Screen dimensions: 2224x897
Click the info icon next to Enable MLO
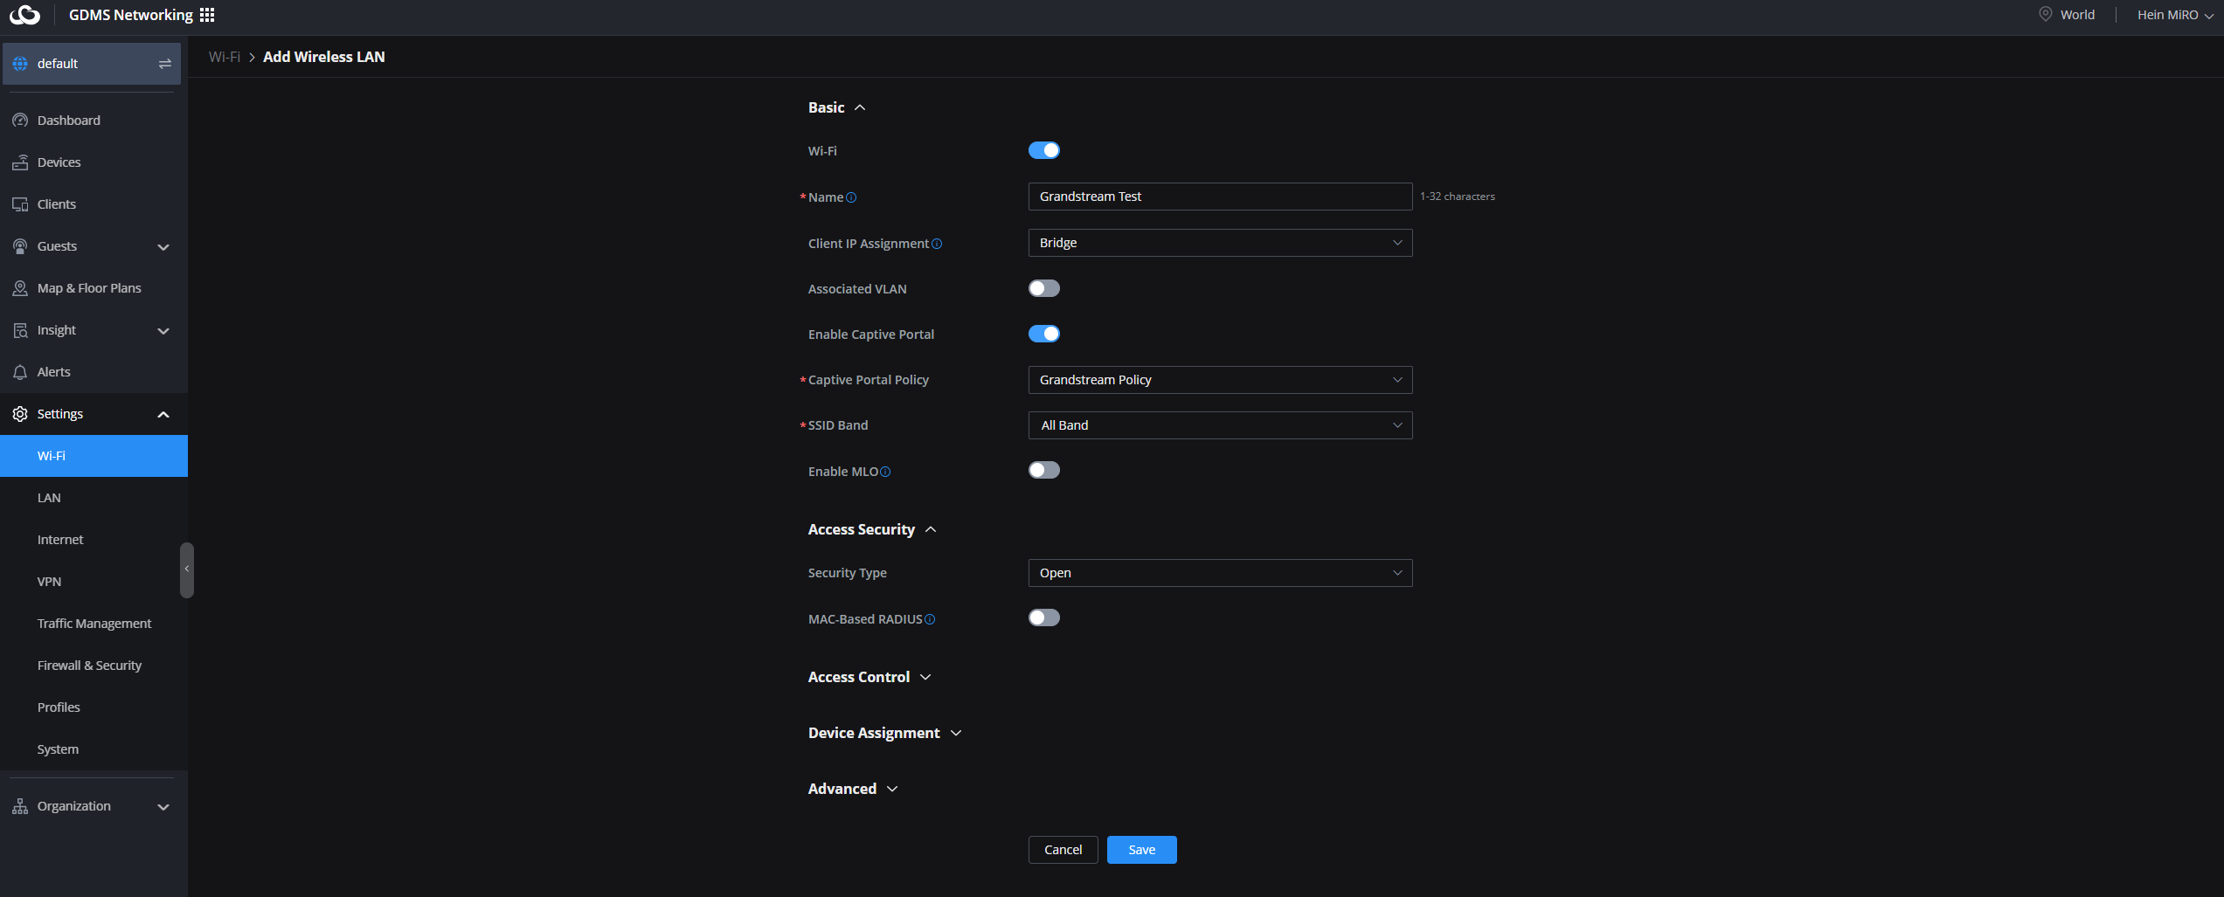tap(885, 472)
